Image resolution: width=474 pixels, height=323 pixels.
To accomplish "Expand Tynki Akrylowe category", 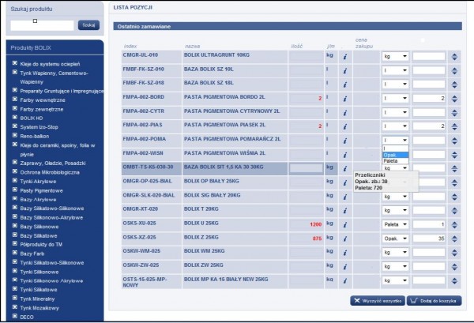I will click(15, 180).
